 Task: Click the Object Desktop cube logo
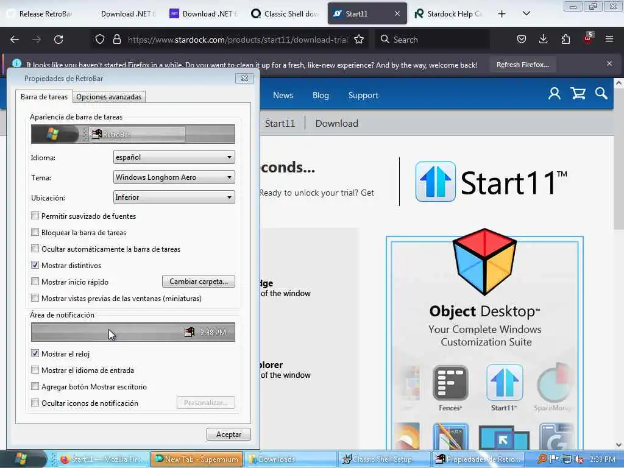[x=484, y=261]
